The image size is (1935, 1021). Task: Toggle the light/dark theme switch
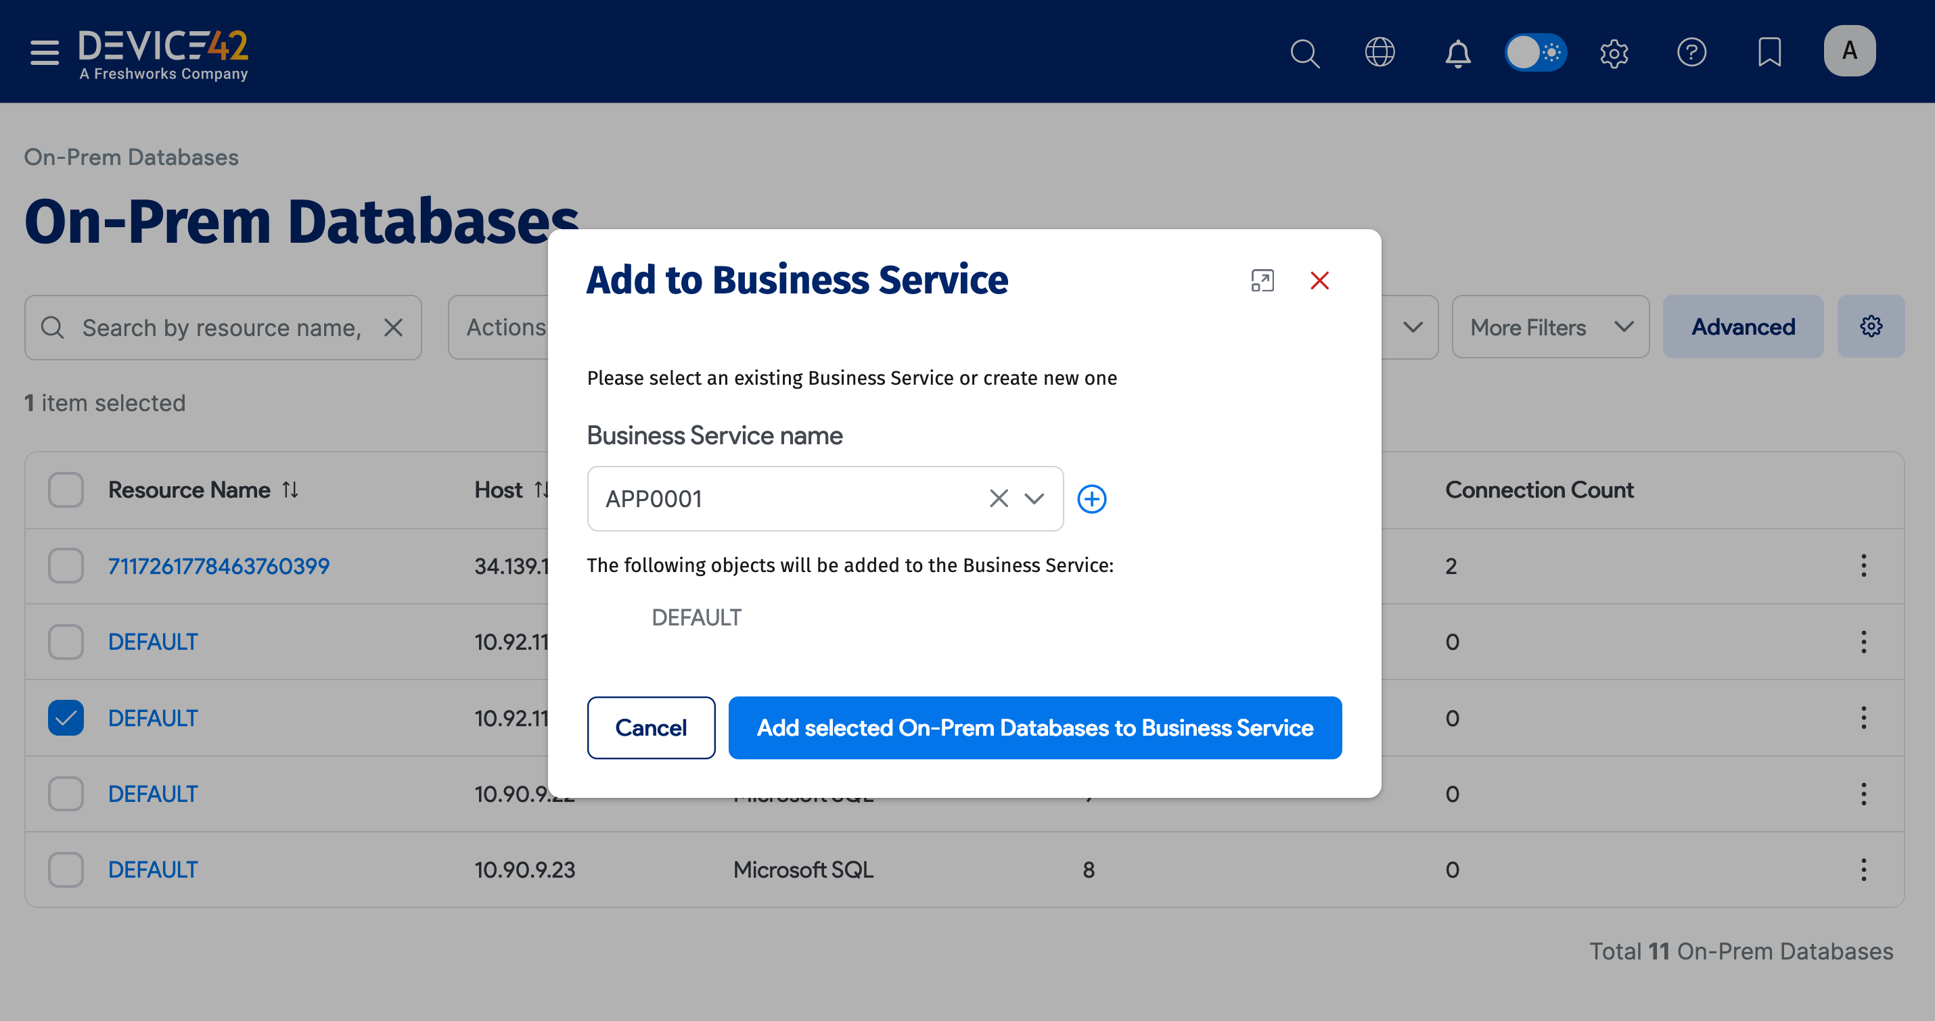(1536, 53)
